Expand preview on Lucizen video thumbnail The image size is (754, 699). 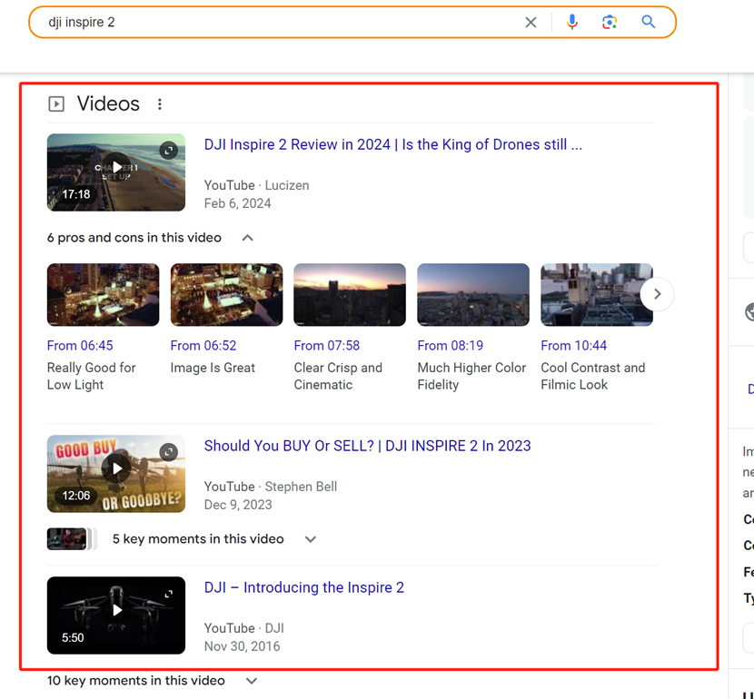(169, 151)
